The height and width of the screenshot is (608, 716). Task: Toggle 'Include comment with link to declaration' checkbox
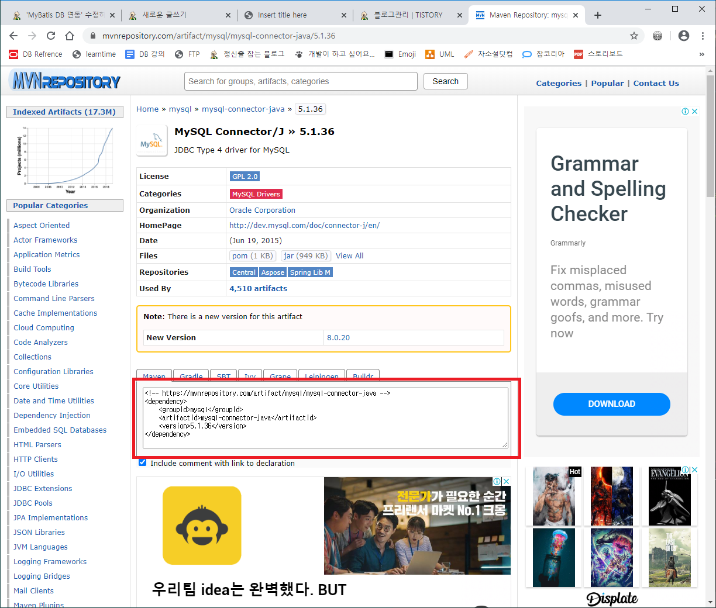[142, 462]
